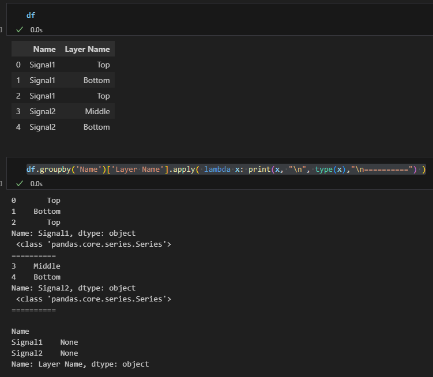
Task: Click the first pandas Series class output line
Action: [93, 244]
